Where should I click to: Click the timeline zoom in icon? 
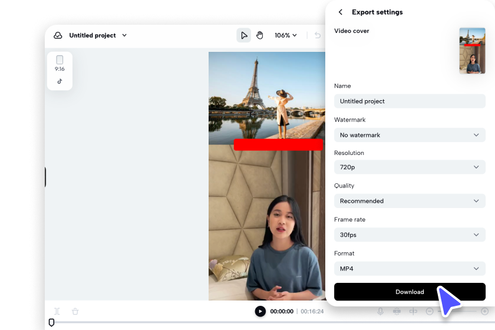pos(485,311)
